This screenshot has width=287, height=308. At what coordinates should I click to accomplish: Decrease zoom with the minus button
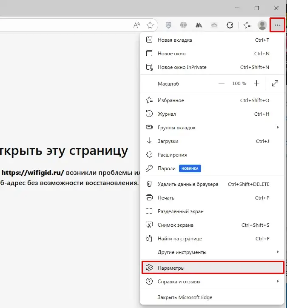point(222,83)
